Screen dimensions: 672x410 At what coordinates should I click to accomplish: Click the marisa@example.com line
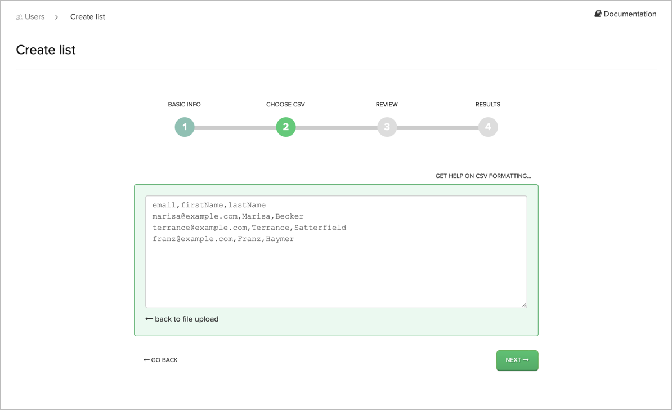[x=228, y=216]
